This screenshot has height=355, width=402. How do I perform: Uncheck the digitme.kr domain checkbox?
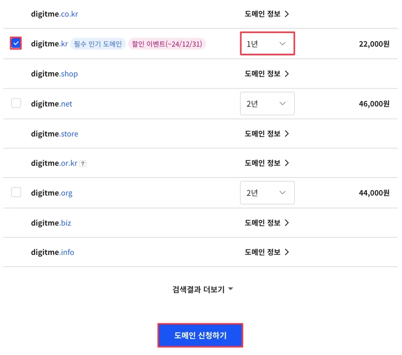pos(16,44)
